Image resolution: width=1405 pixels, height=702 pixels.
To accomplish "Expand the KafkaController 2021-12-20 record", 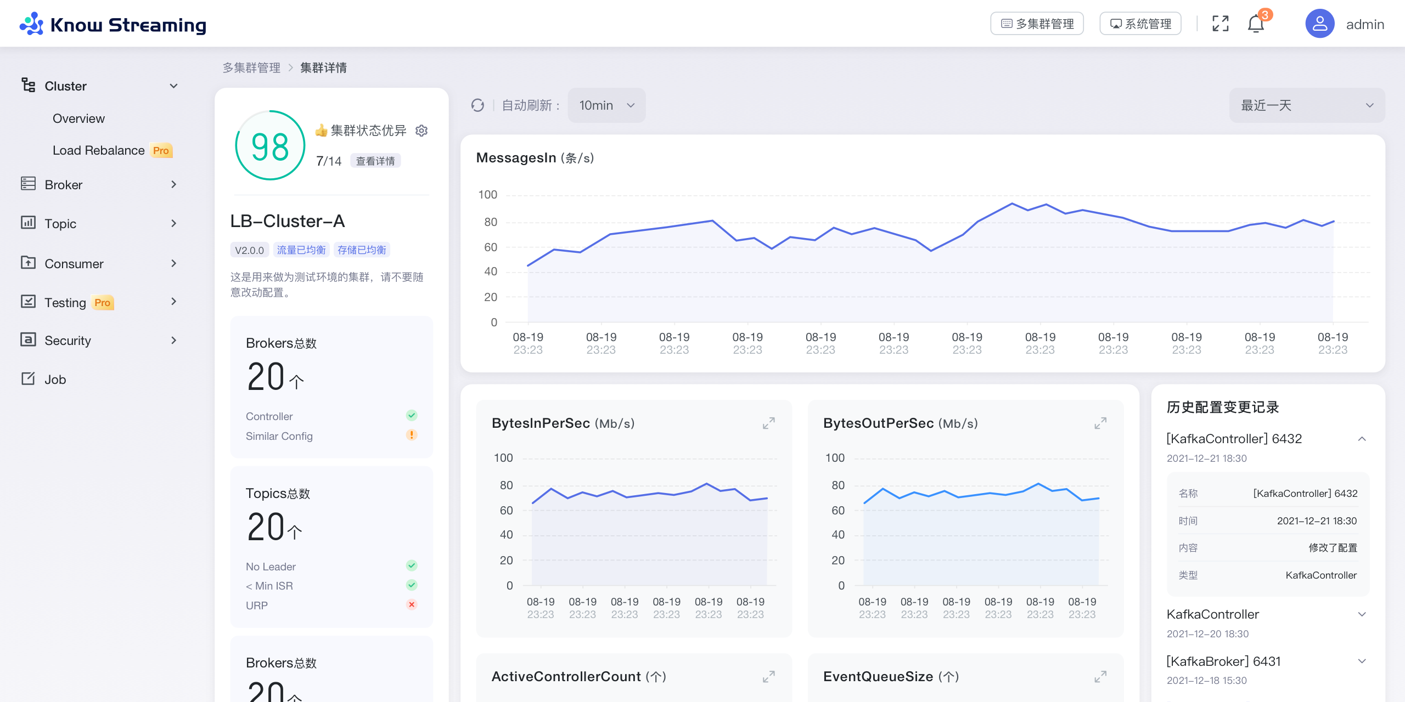I will (x=1362, y=614).
